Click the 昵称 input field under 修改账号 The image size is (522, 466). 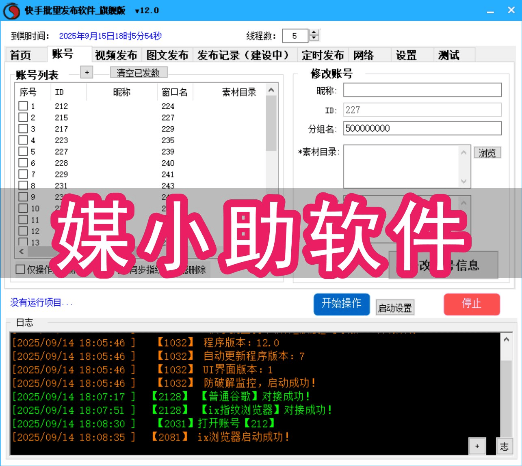[x=422, y=90]
